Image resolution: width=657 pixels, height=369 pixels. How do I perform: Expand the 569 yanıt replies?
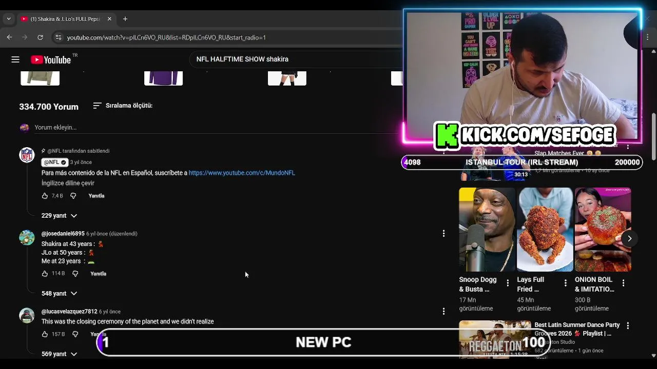click(59, 354)
